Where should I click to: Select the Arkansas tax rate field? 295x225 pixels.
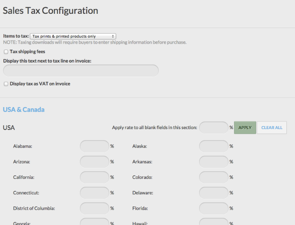214,162
